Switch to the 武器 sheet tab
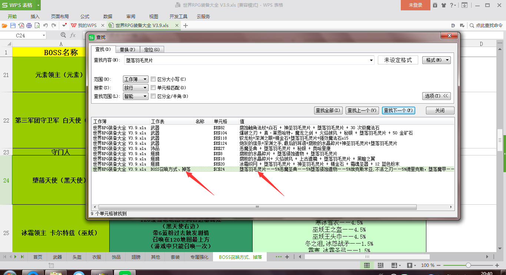 [57, 257]
